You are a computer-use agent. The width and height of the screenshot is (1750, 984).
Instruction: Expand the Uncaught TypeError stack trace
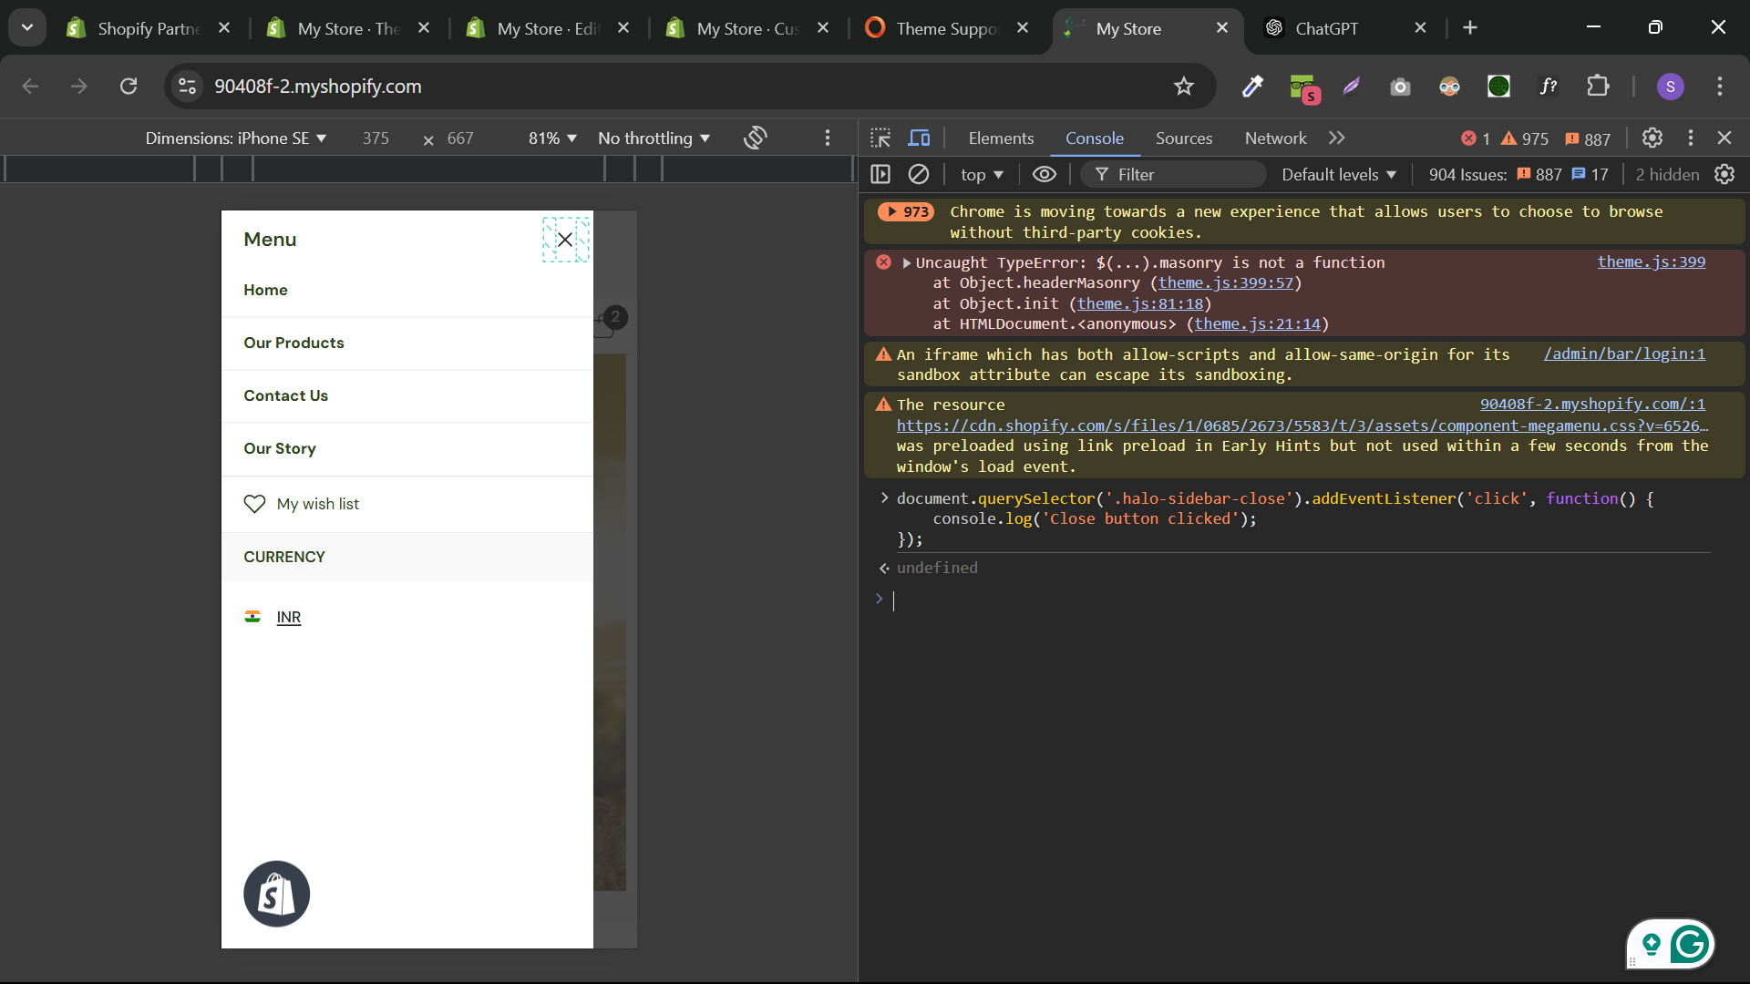pos(907,263)
